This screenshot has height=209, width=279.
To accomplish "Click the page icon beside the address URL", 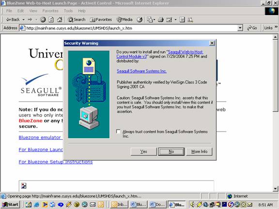I will pos(22,28).
